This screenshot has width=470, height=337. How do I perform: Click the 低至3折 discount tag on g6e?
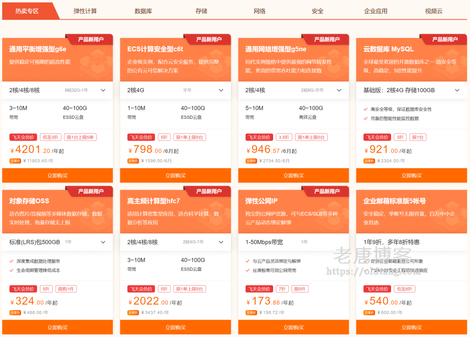50,137
